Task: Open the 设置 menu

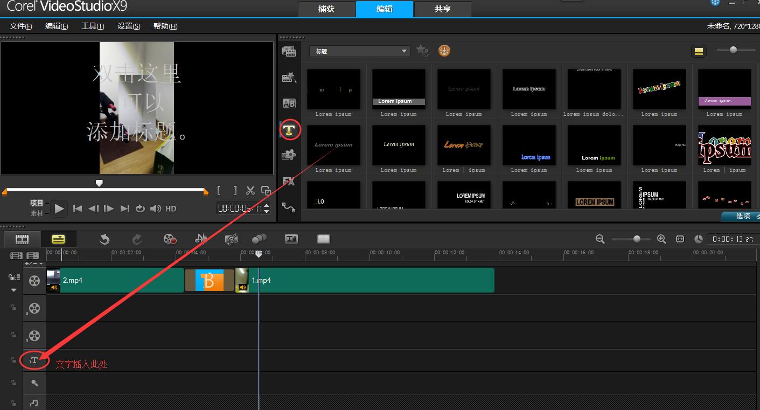Action: click(129, 26)
